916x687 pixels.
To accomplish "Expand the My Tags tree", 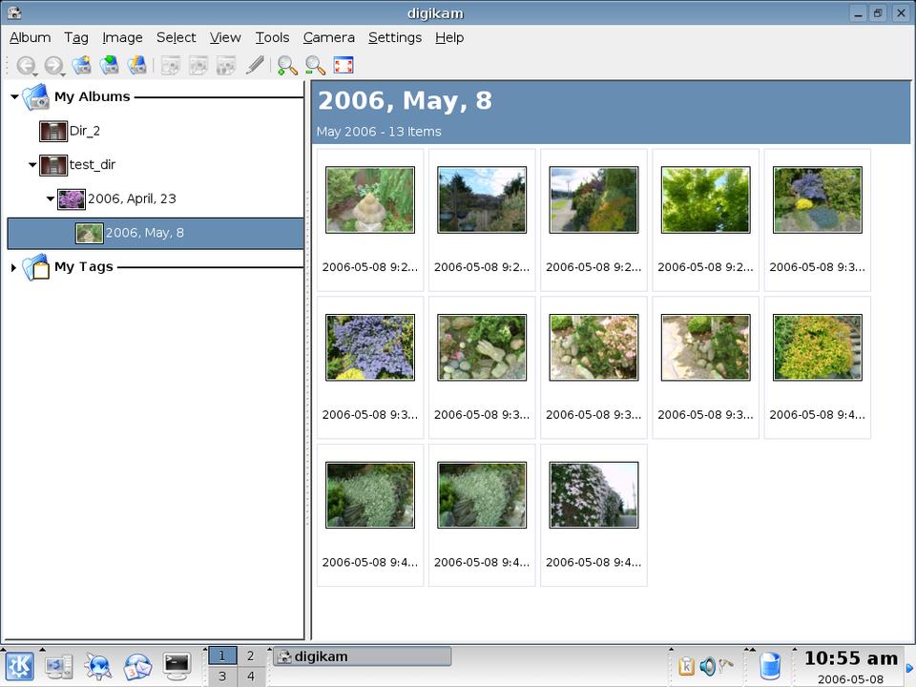I will coord(13,267).
